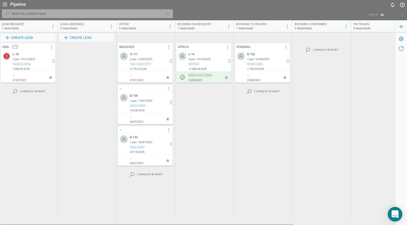Viewport: 407px width, 225px height.
Task: Open Booking On Request column options menu
Action: click(x=229, y=26)
